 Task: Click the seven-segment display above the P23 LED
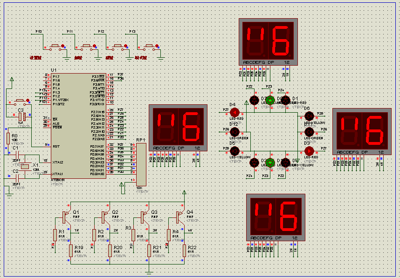click(268, 42)
